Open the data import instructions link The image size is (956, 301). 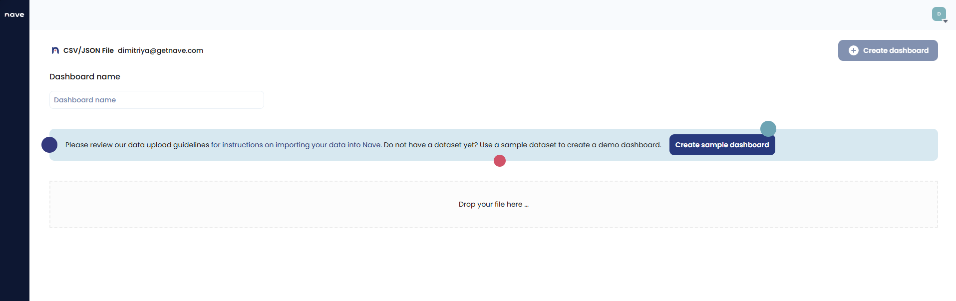pos(296,145)
